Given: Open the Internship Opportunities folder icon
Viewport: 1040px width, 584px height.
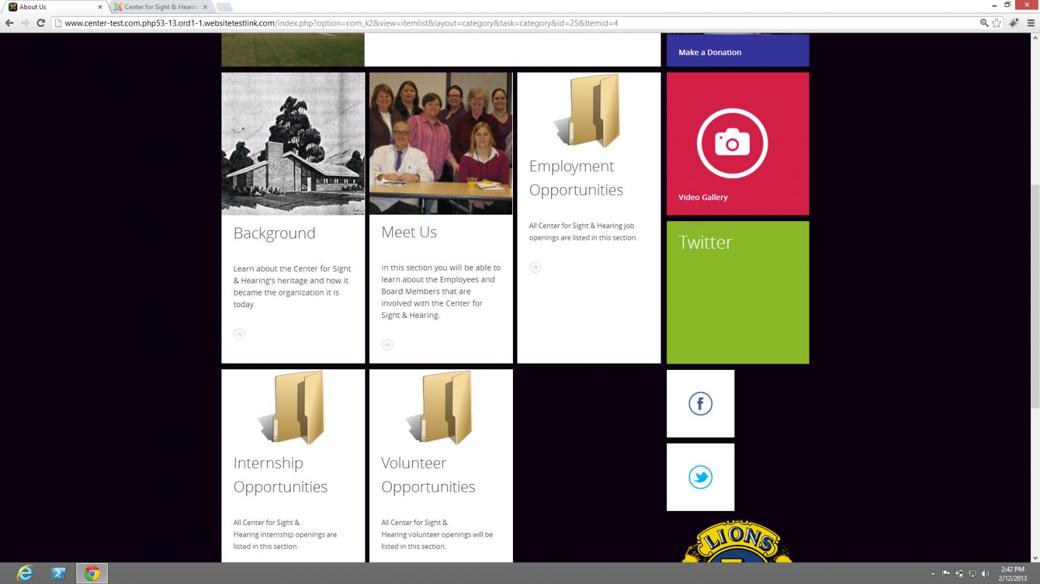Looking at the screenshot, I should (x=292, y=408).
